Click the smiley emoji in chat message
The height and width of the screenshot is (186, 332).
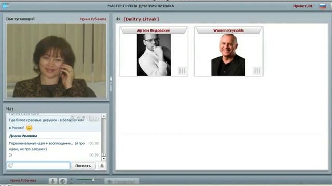[x=29, y=128]
